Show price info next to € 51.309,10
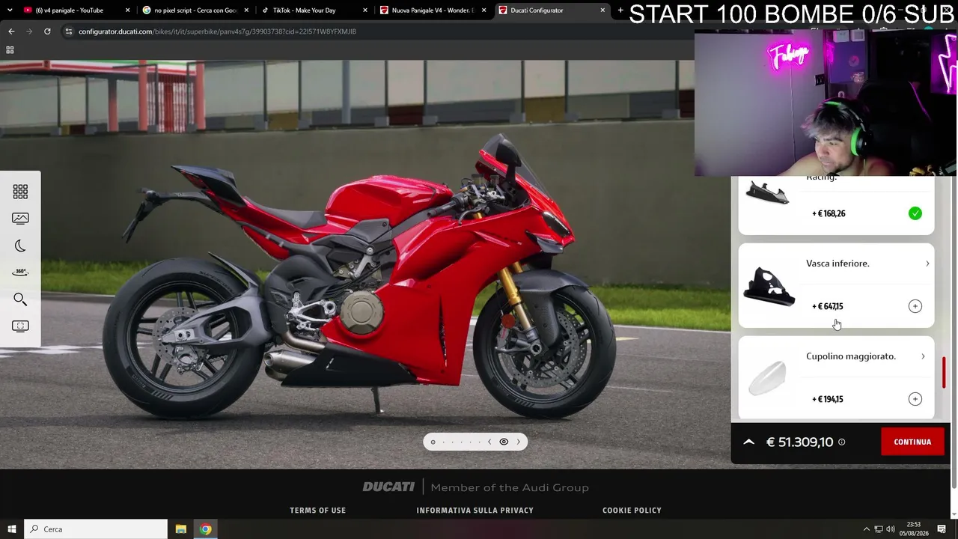 click(841, 442)
